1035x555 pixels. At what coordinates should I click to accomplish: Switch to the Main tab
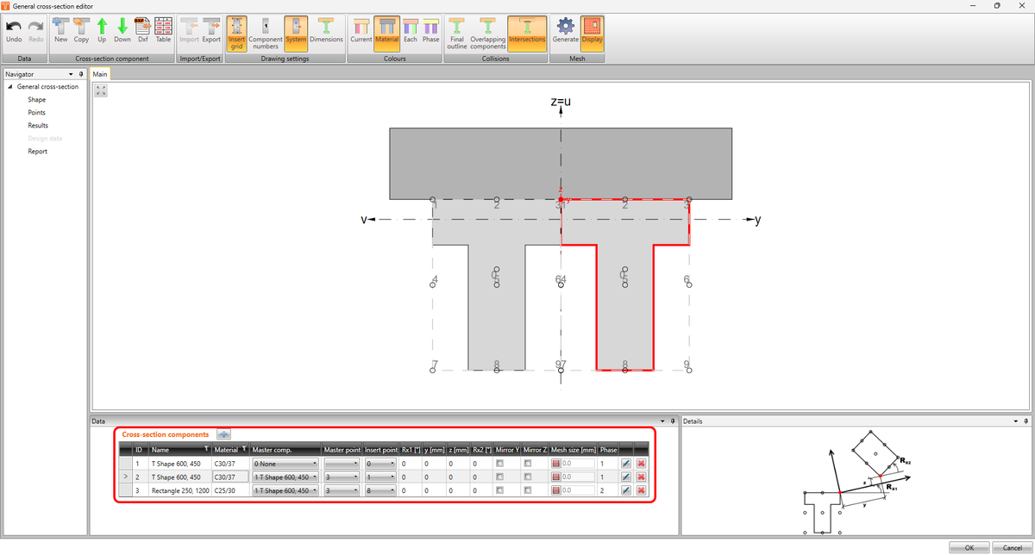coord(99,74)
